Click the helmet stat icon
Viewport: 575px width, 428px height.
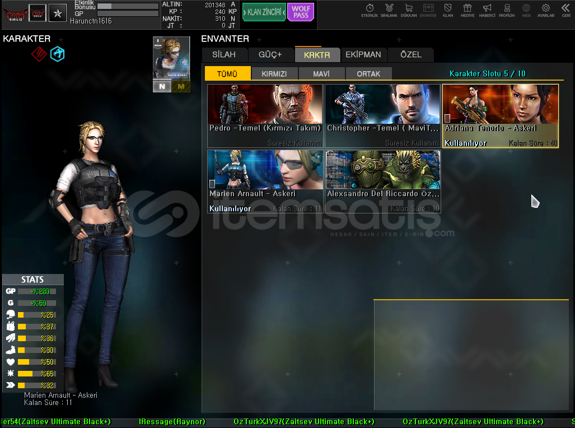[x=11, y=315]
